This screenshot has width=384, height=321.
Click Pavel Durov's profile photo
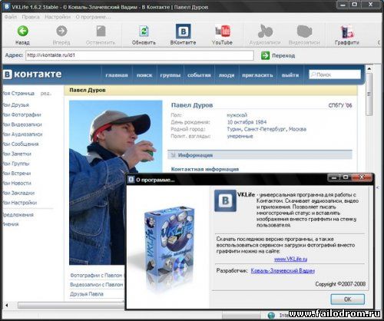coord(116,183)
